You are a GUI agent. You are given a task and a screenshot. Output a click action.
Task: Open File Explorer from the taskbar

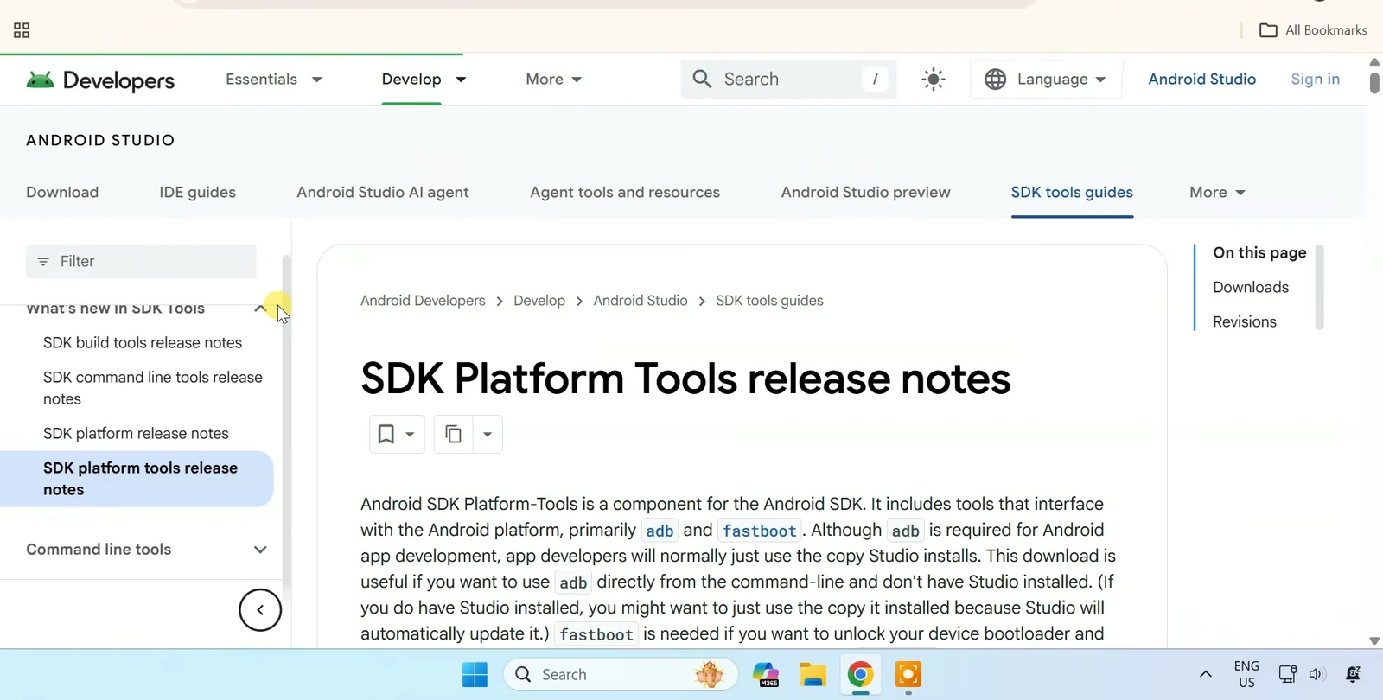pyautogui.click(x=813, y=675)
